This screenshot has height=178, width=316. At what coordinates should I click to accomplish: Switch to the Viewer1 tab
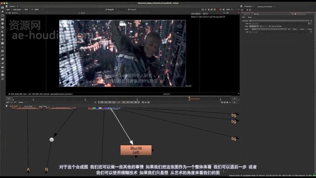12,6
